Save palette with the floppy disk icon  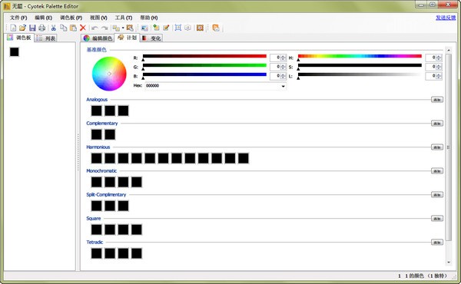[x=32, y=28]
